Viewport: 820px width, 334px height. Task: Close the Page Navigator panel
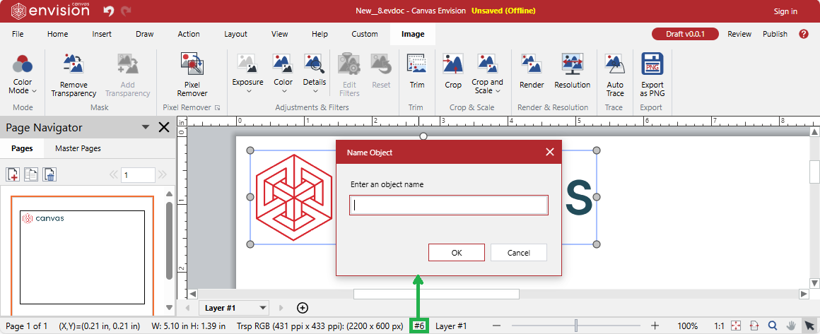coord(164,127)
